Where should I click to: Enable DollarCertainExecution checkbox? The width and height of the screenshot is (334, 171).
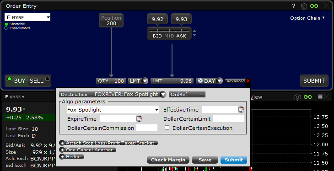coord(167,128)
